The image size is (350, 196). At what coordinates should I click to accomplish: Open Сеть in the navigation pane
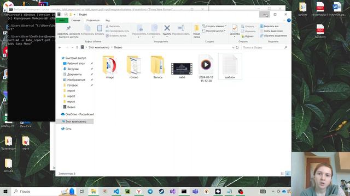coord(68,129)
